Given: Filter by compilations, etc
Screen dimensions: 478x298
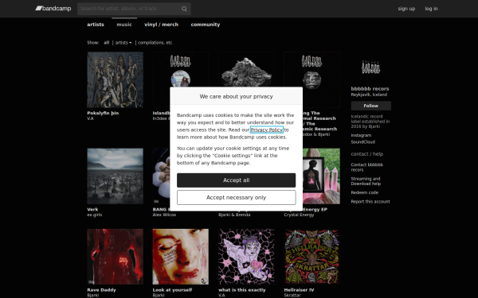Looking at the screenshot, I should coord(155,43).
